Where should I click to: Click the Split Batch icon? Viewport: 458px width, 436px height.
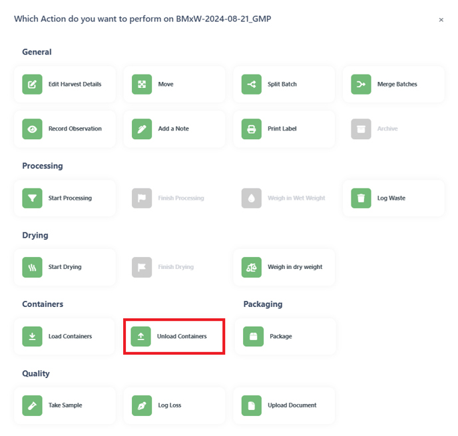pos(252,85)
